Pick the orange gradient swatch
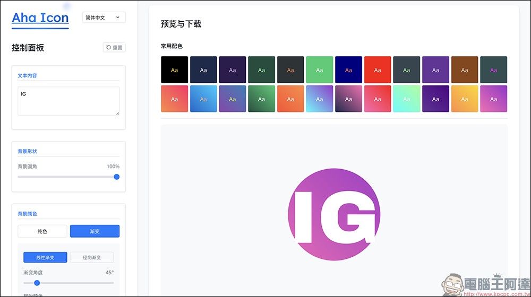Image resolution: width=531 pixels, height=297 pixels. pyautogui.click(x=290, y=99)
